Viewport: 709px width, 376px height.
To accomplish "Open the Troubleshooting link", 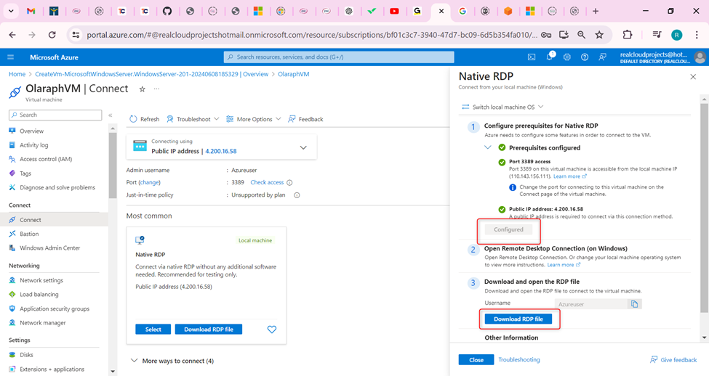I will point(519,360).
